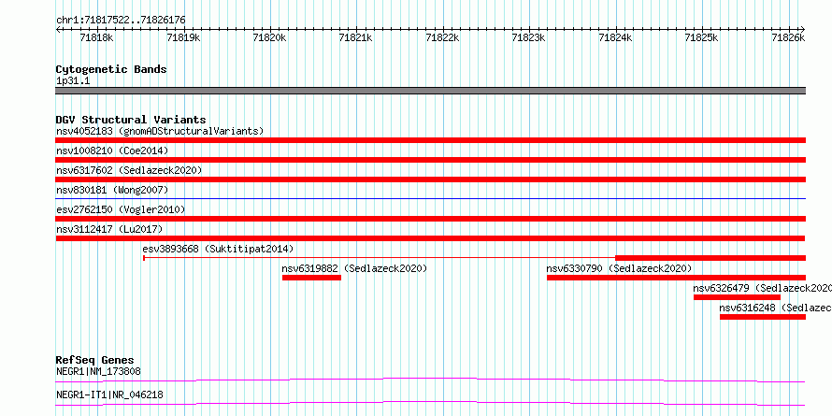Click the 71821k ruler tick label
Screen dimensions: 832x416
click(356, 37)
